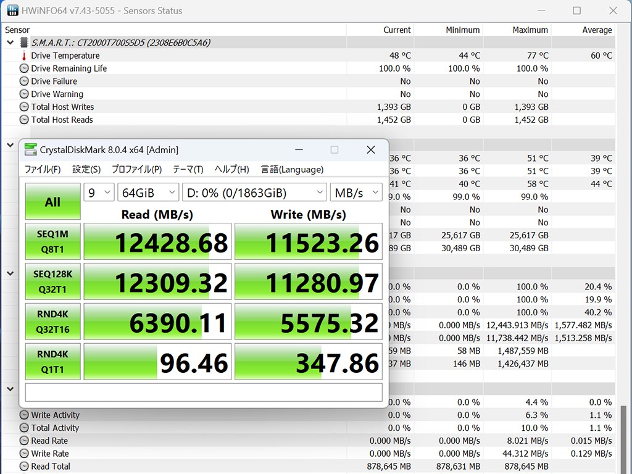Open the test count dropdown showing 9
Image resolution: width=632 pixels, height=474 pixels.
(x=99, y=193)
